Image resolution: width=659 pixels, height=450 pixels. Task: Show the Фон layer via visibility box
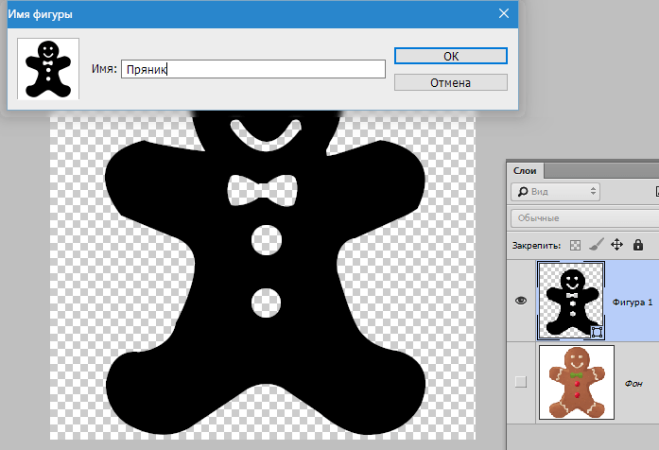[520, 382]
